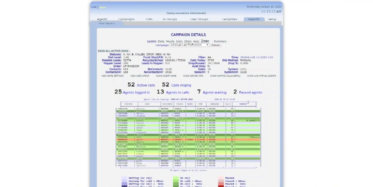Screen dimensions: 373x187
Task: Set update interval to 4sec
Action: point(196,41)
